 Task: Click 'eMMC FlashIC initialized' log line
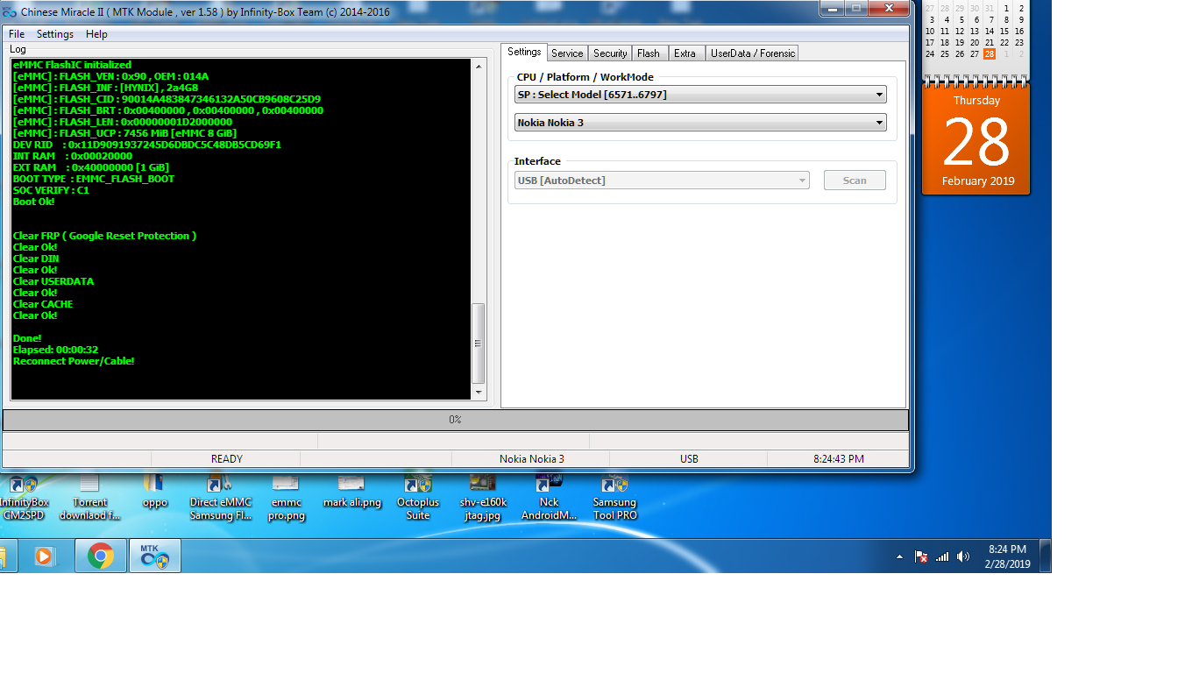pos(72,65)
